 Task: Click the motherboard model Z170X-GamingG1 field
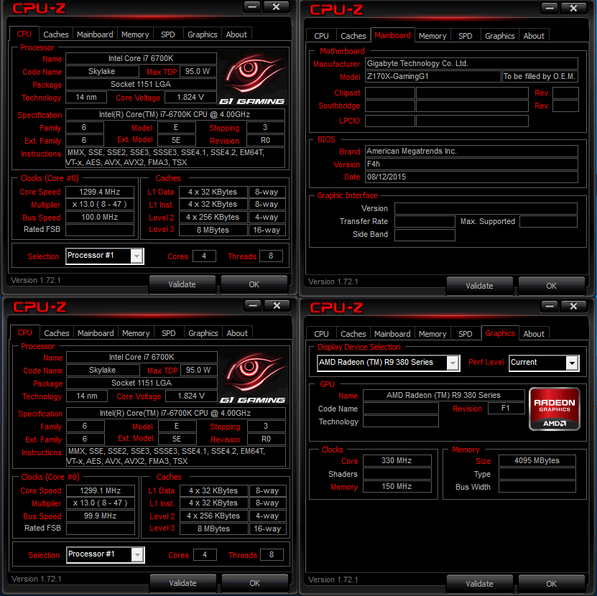pyautogui.click(x=433, y=76)
